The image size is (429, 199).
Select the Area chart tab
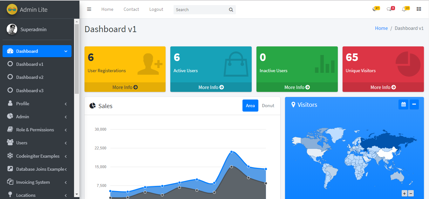(x=250, y=106)
